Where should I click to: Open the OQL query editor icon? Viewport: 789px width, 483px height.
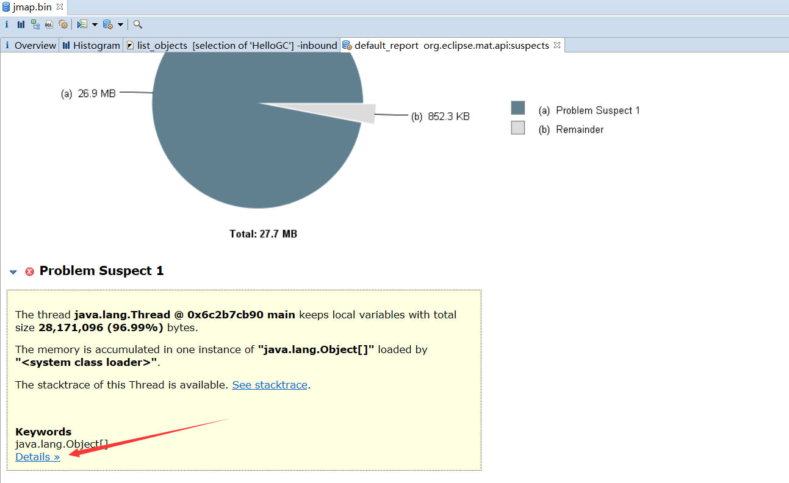pos(49,24)
